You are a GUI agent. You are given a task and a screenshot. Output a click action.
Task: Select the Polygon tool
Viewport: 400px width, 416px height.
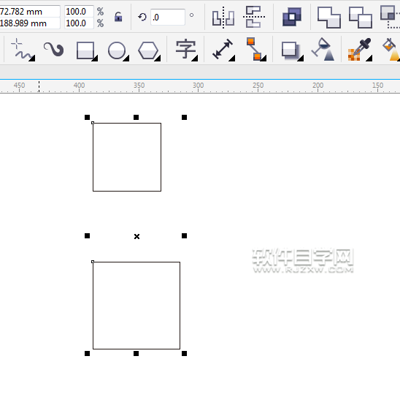pos(149,50)
